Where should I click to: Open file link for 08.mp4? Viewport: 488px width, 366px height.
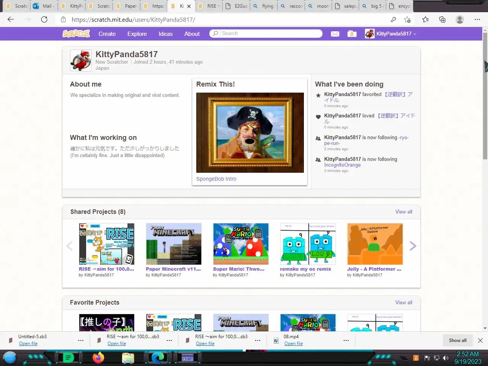point(294,344)
